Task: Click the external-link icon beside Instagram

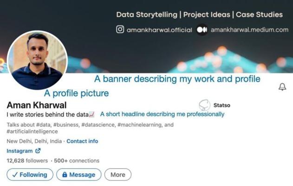Action: (x=38, y=151)
